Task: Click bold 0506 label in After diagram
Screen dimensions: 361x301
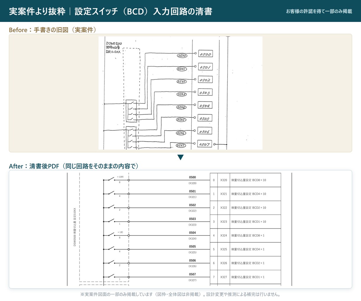Action: click(x=193, y=260)
